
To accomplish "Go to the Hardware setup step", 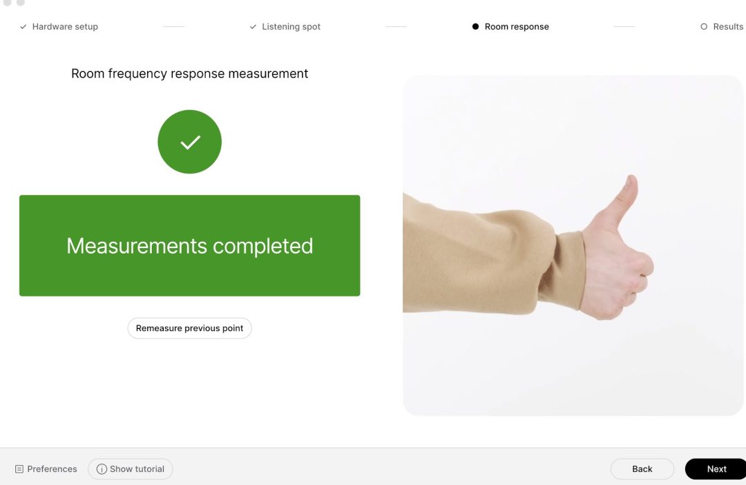I will tap(65, 27).
